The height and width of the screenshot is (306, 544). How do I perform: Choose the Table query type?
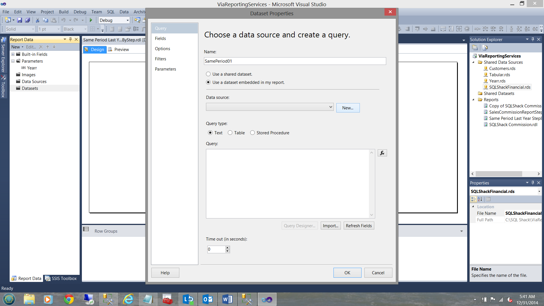coord(230,133)
